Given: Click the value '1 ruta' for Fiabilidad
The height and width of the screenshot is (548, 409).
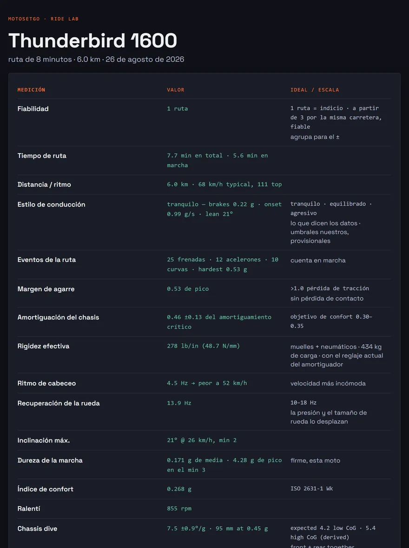Looking at the screenshot, I should pyautogui.click(x=178, y=109).
